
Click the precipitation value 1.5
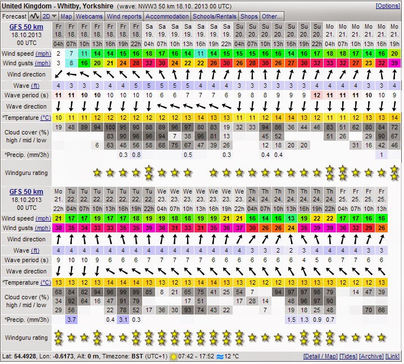click(291, 320)
